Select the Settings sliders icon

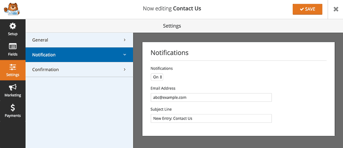[x=13, y=67]
